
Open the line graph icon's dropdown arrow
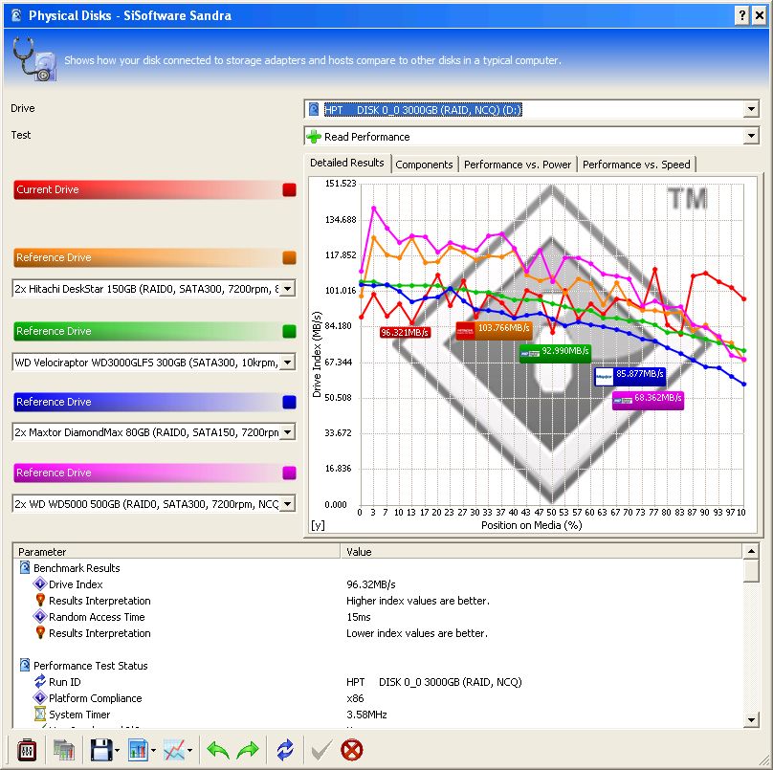click(x=189, y=751)
